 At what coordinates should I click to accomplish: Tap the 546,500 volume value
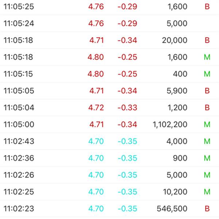(172, 208)
